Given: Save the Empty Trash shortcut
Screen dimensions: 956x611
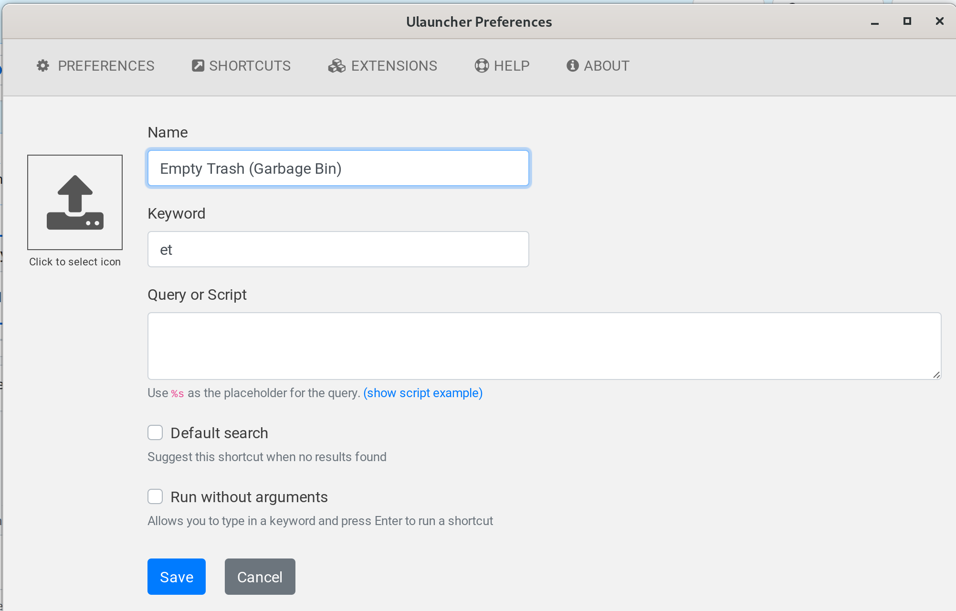Looking at the screenshot, I should point(176,577).
